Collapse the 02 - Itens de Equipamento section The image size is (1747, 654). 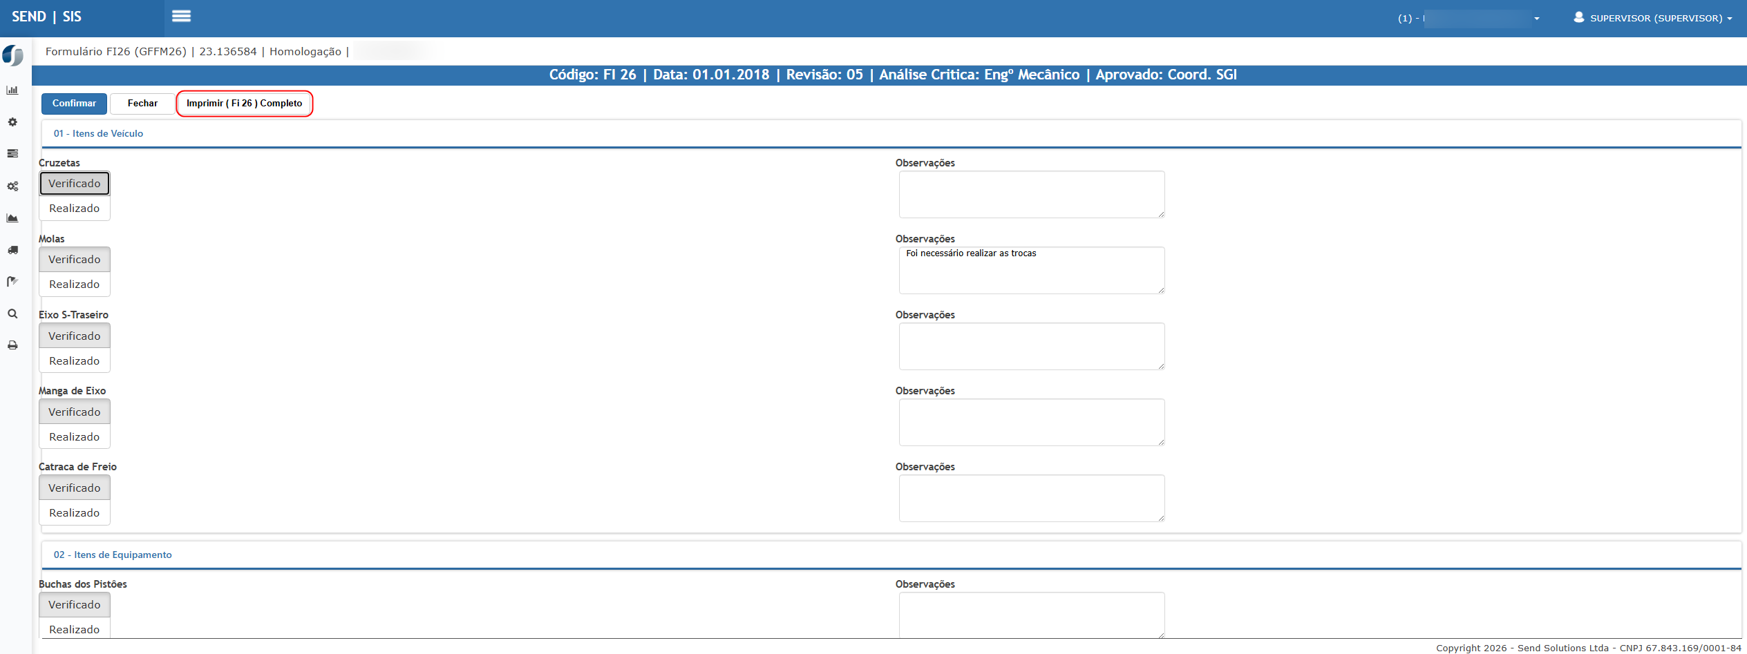(x=113, y=555)
